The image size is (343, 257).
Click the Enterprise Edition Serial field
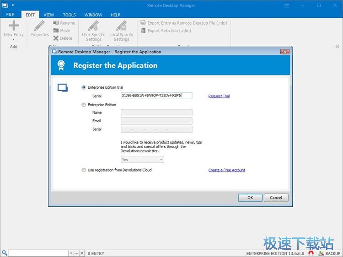tap(156, 129)
